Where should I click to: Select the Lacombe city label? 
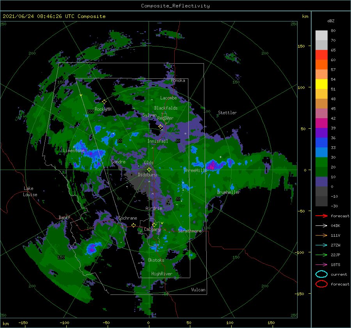click(x=168, y=98)
